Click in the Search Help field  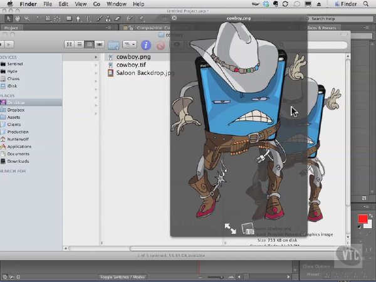coord(340,19)
